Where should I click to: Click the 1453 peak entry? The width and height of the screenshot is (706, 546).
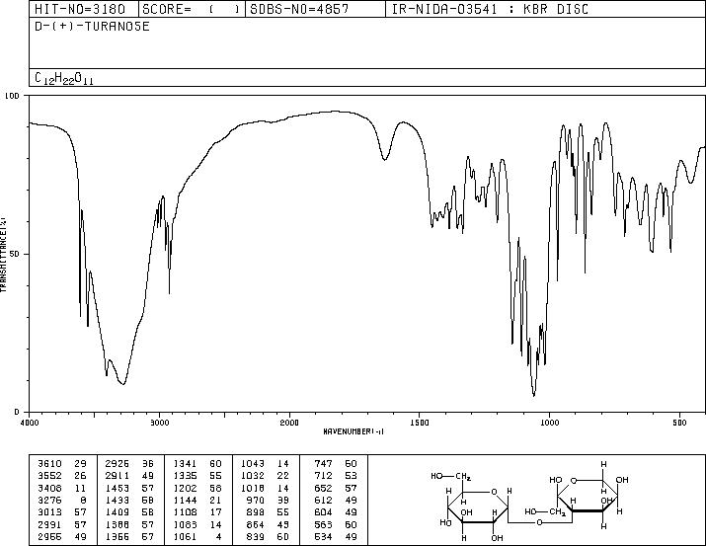tap(129, 488)
